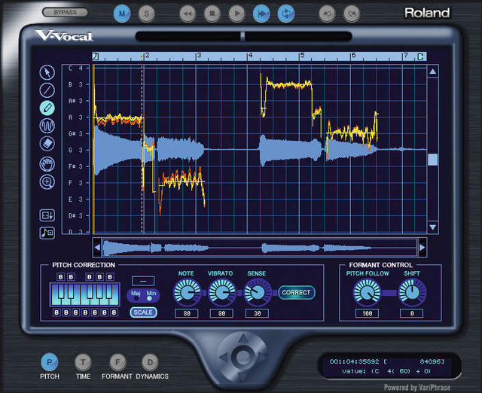Click the SENSE value field showing 30

(258, 313)
